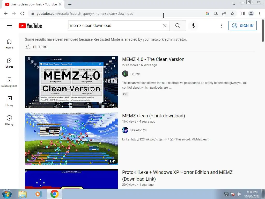Open MEMZ clean (+Link download) title
Image resolution: width=265 pixels, height=199 pixels.
(x=153, y=116)
